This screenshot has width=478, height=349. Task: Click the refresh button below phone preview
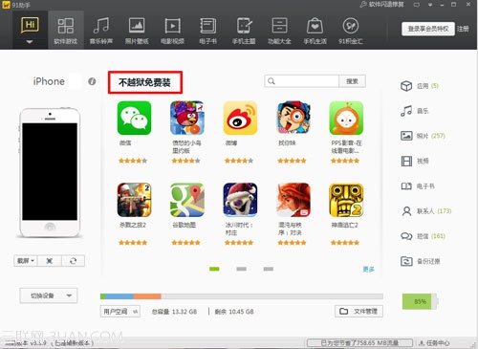(73, 261)
